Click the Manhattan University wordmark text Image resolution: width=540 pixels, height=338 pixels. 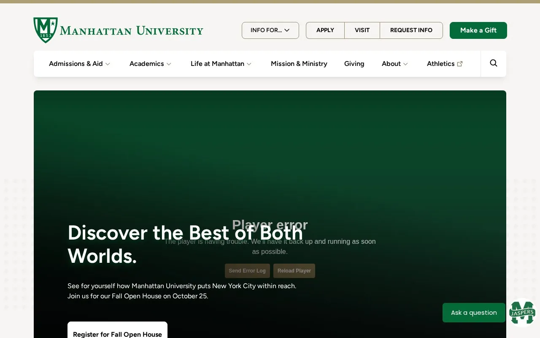[132, 30]
